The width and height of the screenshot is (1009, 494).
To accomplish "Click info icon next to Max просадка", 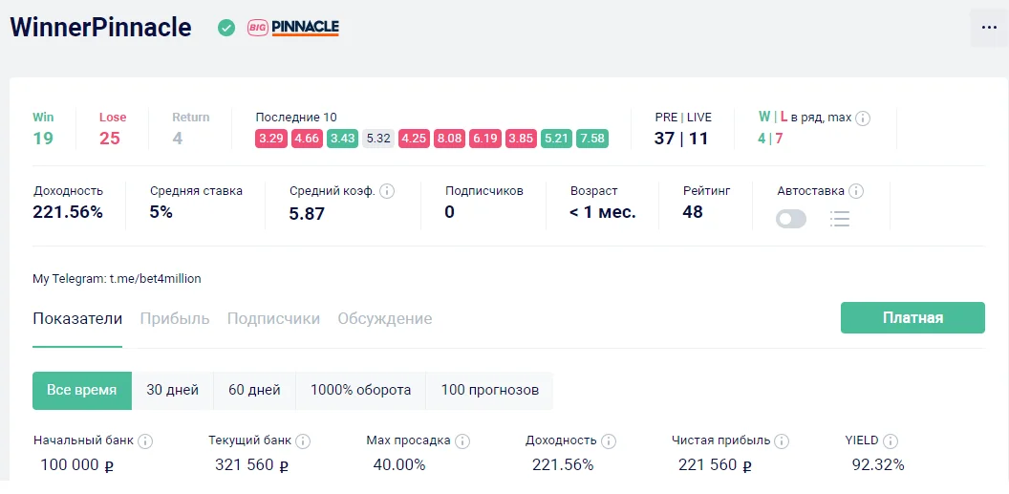I will (462, 441).
